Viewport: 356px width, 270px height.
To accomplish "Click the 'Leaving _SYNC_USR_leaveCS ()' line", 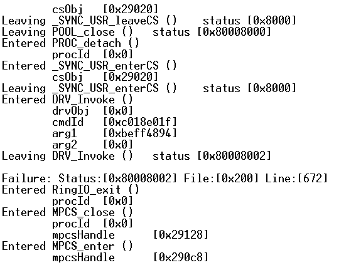I will [x=149, y=21].
